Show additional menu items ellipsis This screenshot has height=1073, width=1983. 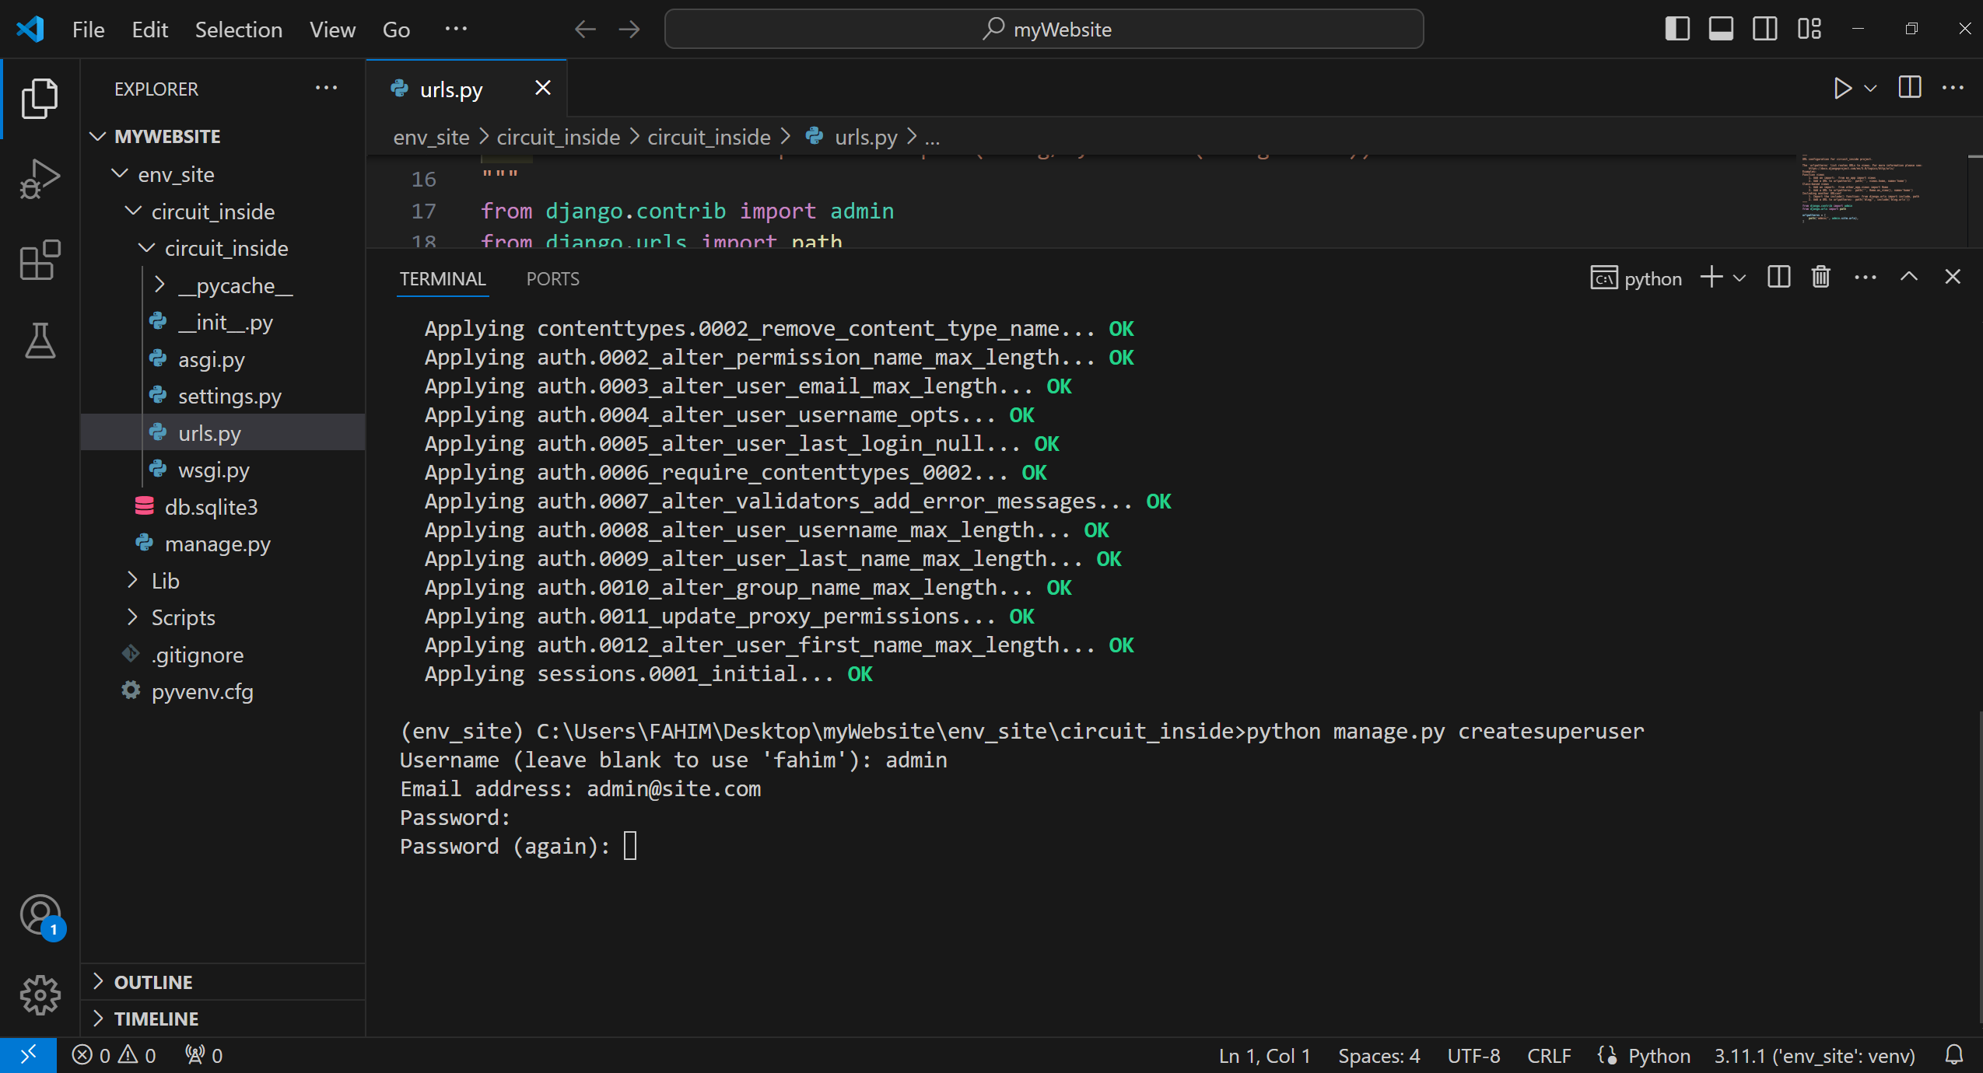click(x=455, y=30)
